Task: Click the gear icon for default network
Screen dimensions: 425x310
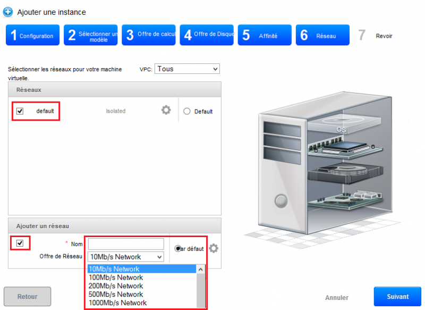Action: point(166,110)
